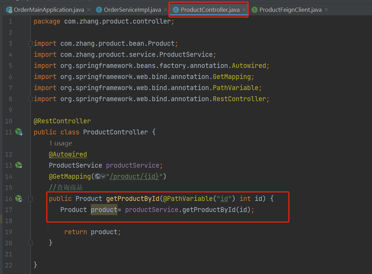Close the ProductFeignClient.java tab
The image size is (372, 274).
point(326,10)
